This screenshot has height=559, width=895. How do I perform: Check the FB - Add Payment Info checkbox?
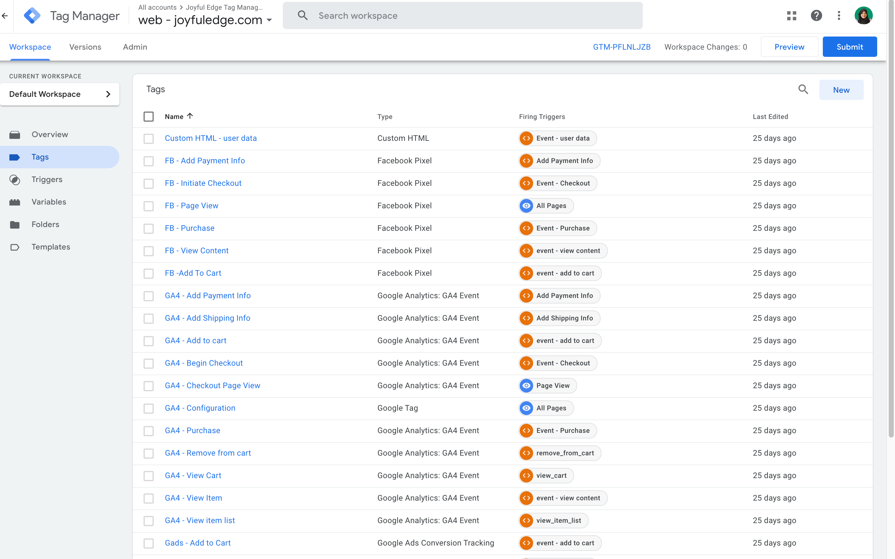pyautogui.click(x=149, y=161)
